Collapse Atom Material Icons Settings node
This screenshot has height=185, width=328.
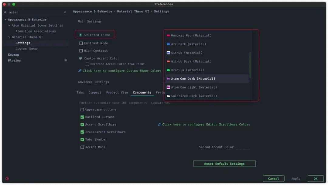point(9,25)
